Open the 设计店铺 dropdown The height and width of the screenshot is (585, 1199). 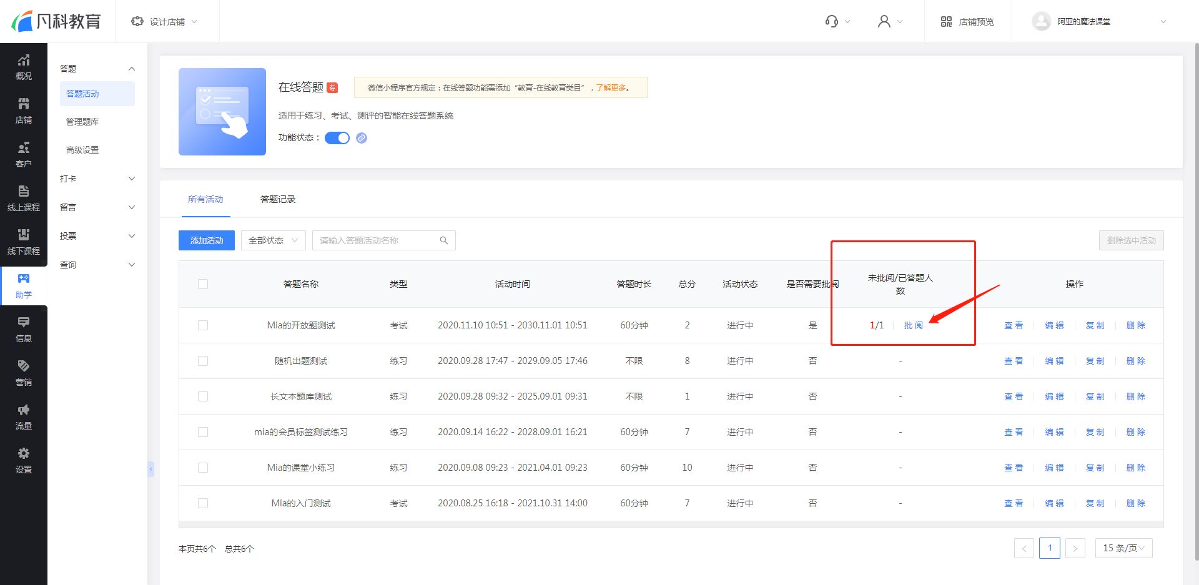click(164, 21)
